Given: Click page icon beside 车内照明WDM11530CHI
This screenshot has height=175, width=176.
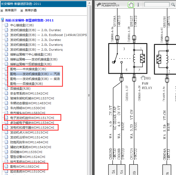Looking at the screenshot, I should click(6, 108).
